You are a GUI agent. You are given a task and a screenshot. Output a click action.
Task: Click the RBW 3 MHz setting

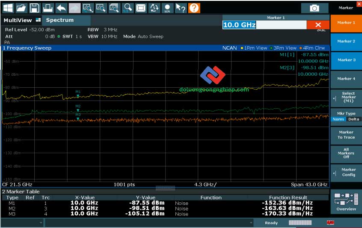tap(102, 30)
